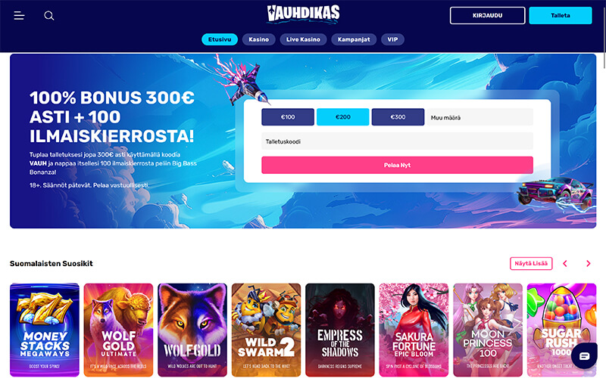Click the Kirjaudu login button
This screenshot has width=606, height=378.
click(x=487, y=15)
